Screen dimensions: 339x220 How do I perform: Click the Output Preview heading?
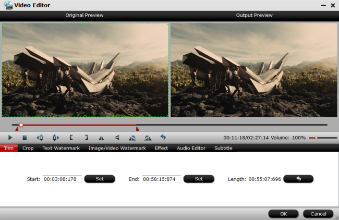tap(255, 15)
